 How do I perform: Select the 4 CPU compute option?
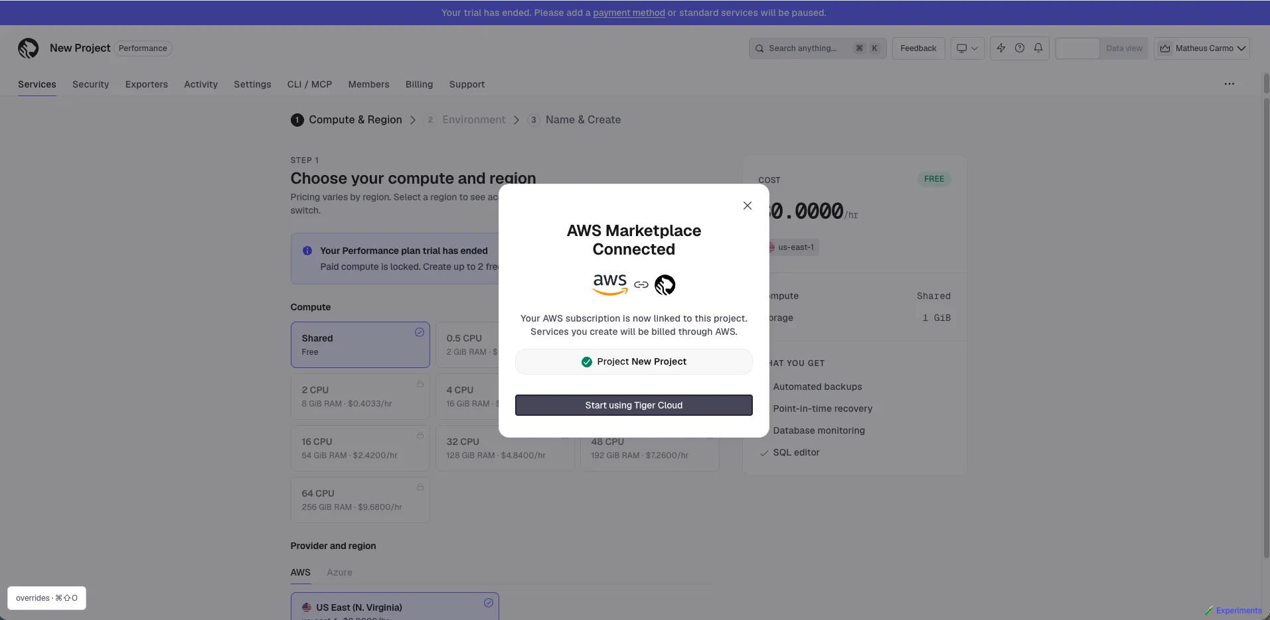coord(467,397)
